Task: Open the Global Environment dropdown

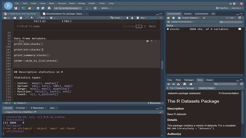Action: (180, 22)
